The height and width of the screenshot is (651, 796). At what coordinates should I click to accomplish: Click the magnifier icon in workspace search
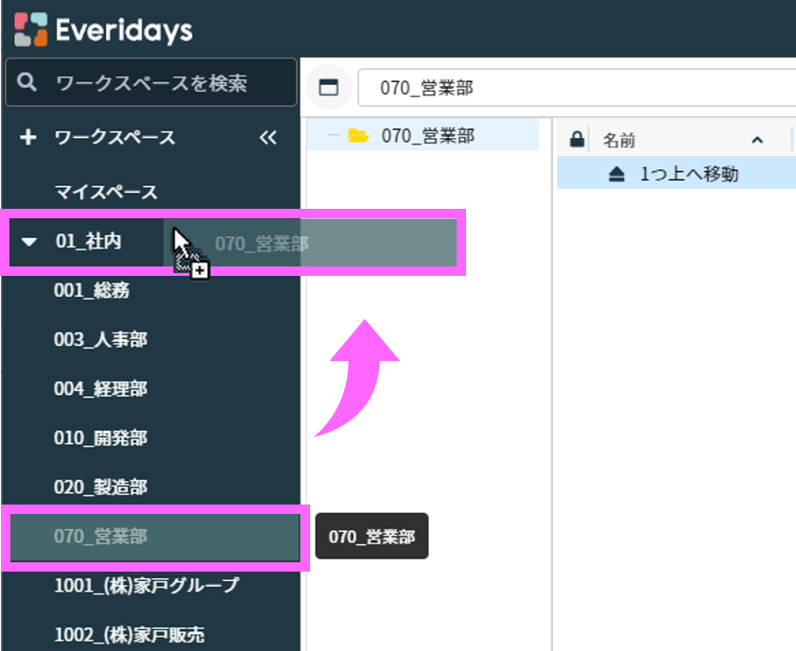(27, 83)
